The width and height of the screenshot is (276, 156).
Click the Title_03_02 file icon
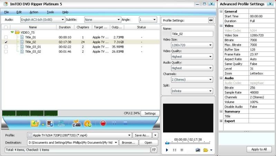point(22,52)
